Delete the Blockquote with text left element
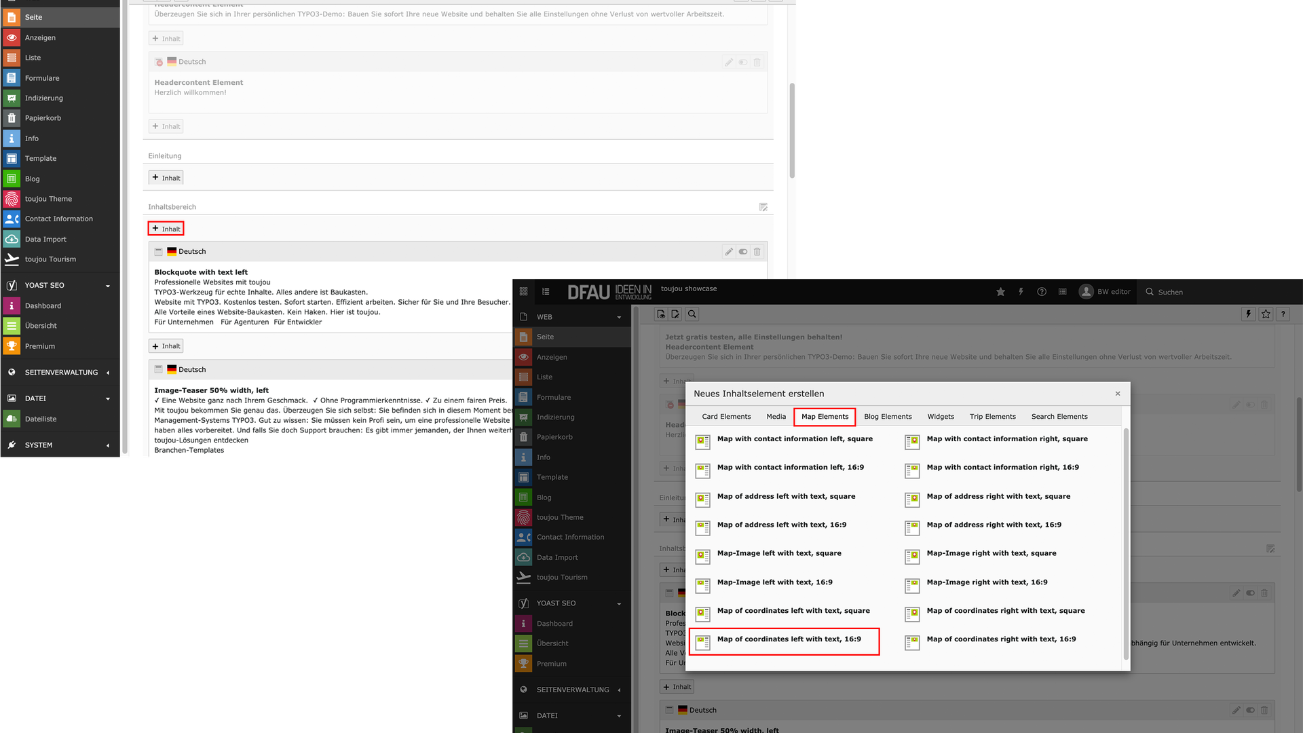Screen dimensions: 1303x733 [757, 252]
